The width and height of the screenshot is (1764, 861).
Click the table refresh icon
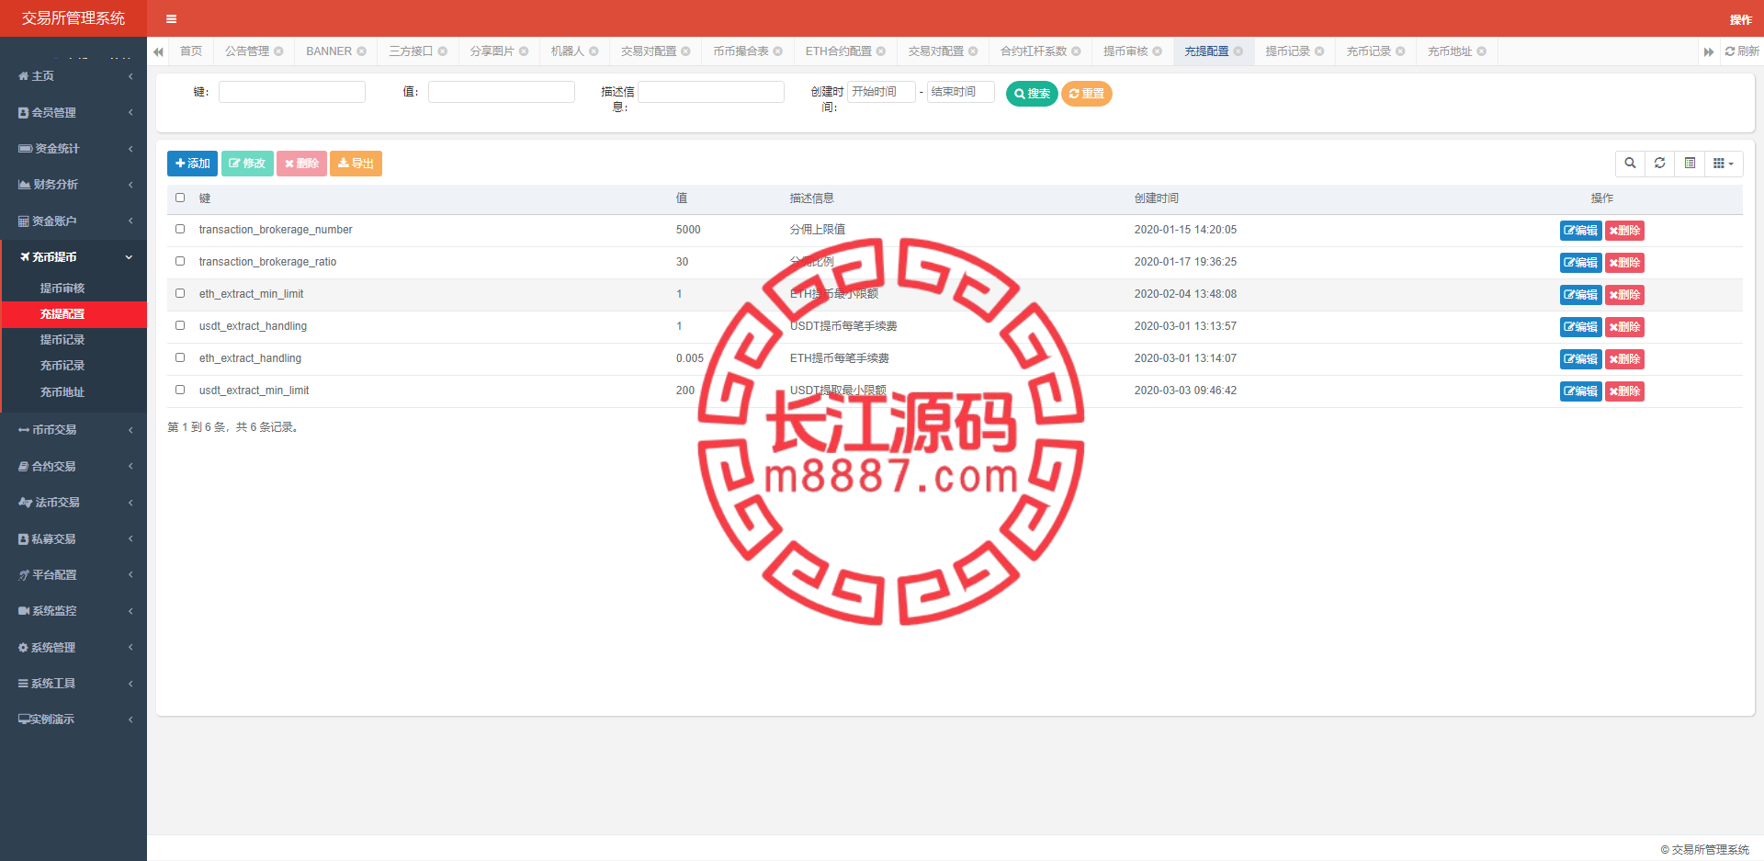(x=1659, y=164)
